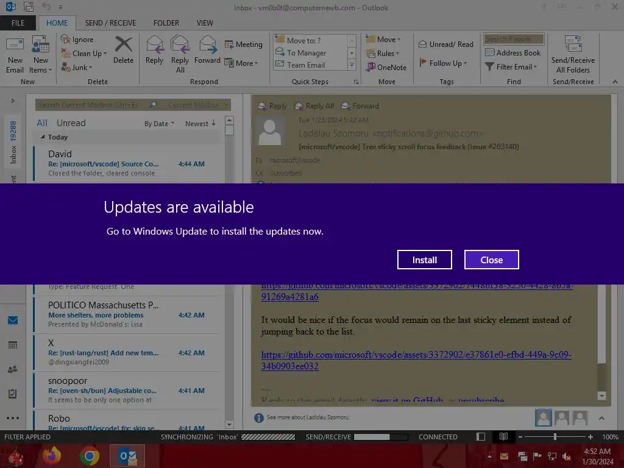Open the Filter Email dropdown

tap(511, 67)
